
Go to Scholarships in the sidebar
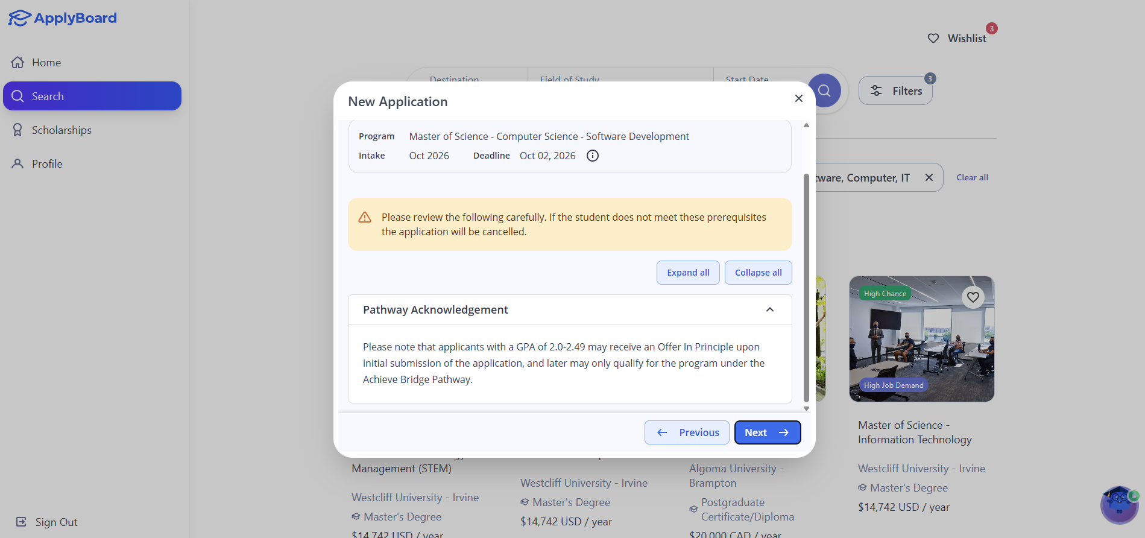click(x=92, y=130)
